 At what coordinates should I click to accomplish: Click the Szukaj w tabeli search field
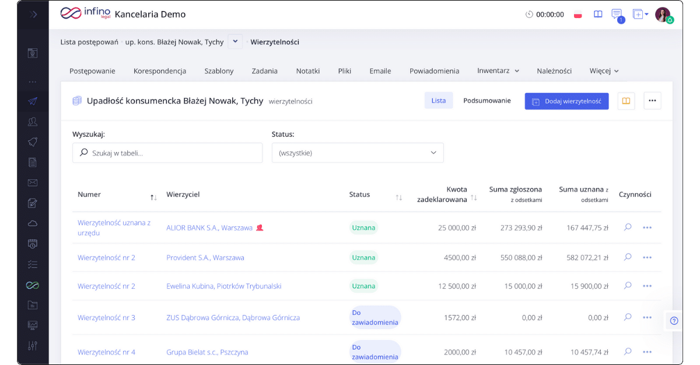[167, 153]
